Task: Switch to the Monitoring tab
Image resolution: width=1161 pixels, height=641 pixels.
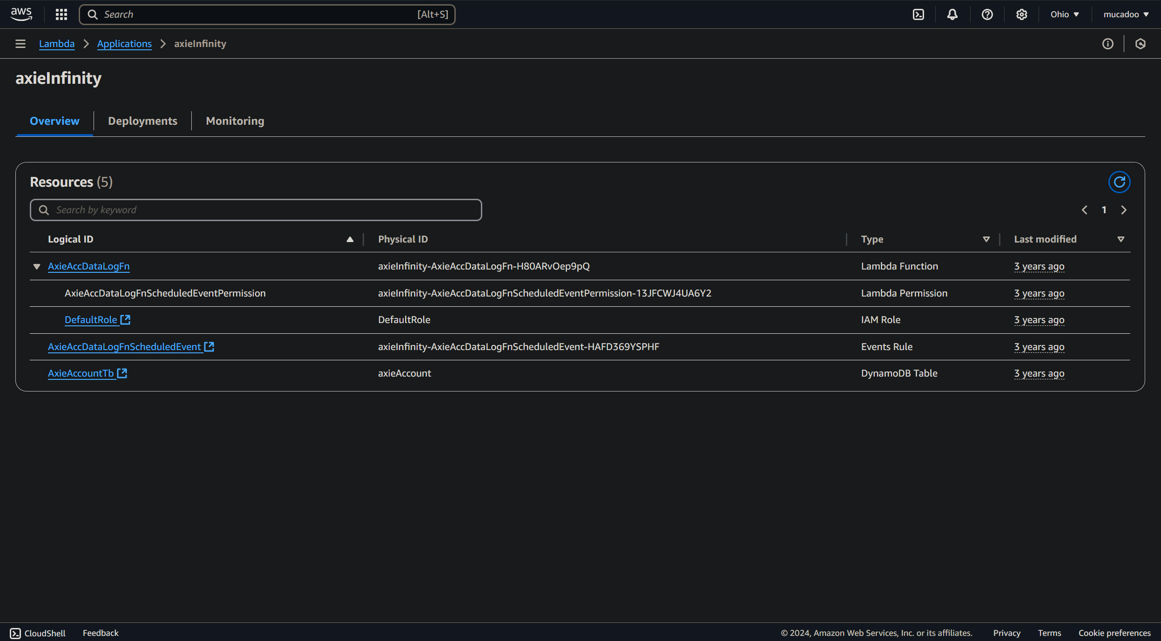Action: tap(235, 121)
